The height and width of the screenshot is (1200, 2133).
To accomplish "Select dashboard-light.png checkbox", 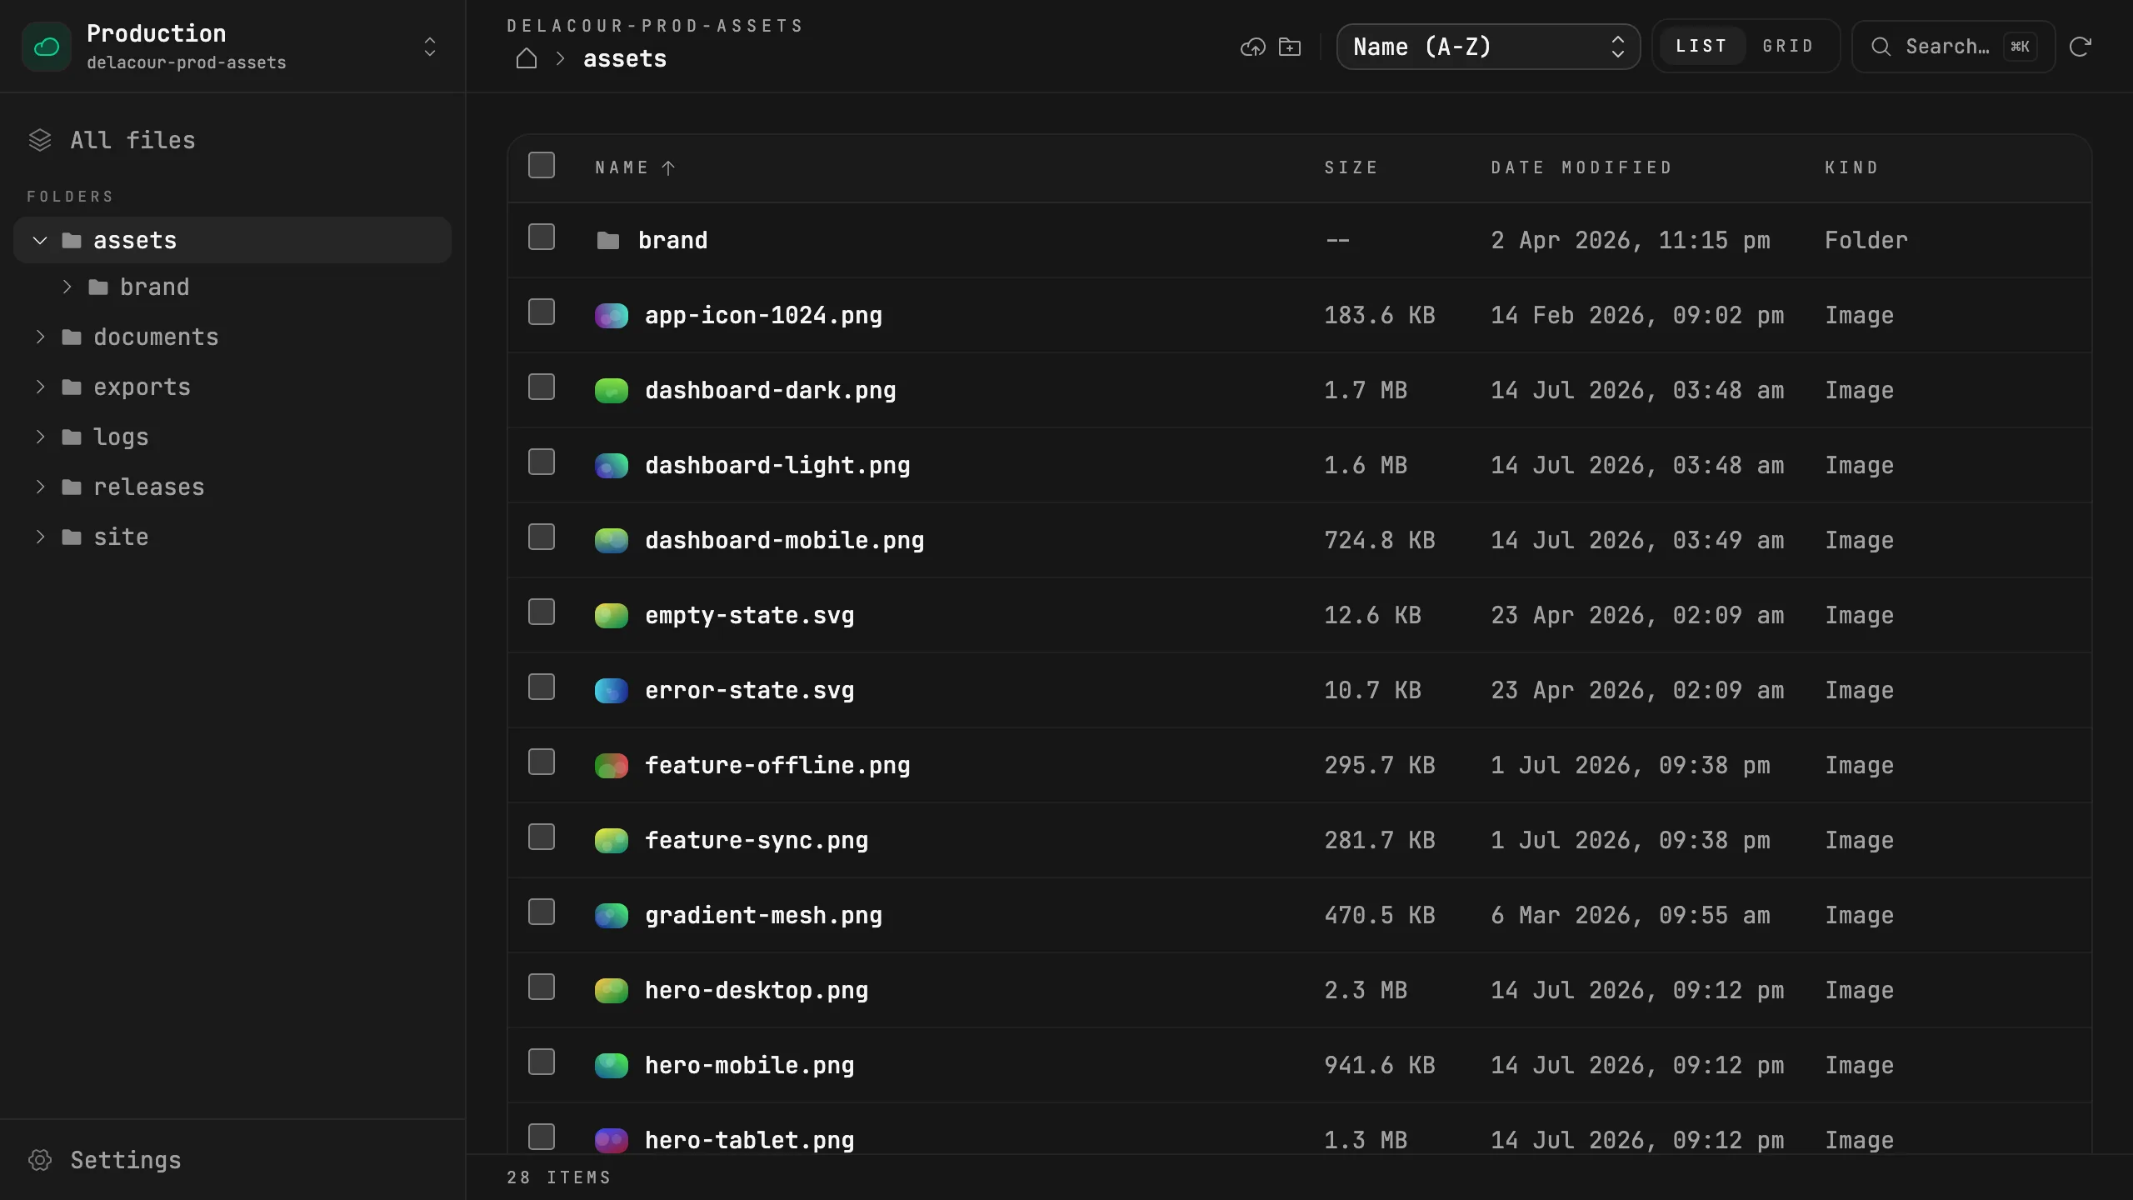I will (x=542, y=462).
